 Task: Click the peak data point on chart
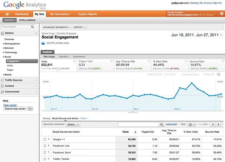(x=192, y=83)
